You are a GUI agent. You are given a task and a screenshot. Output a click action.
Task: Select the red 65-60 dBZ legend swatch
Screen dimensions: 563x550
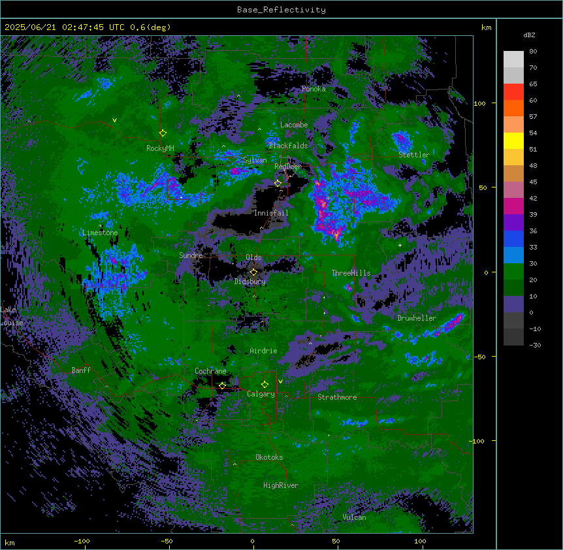513,92
